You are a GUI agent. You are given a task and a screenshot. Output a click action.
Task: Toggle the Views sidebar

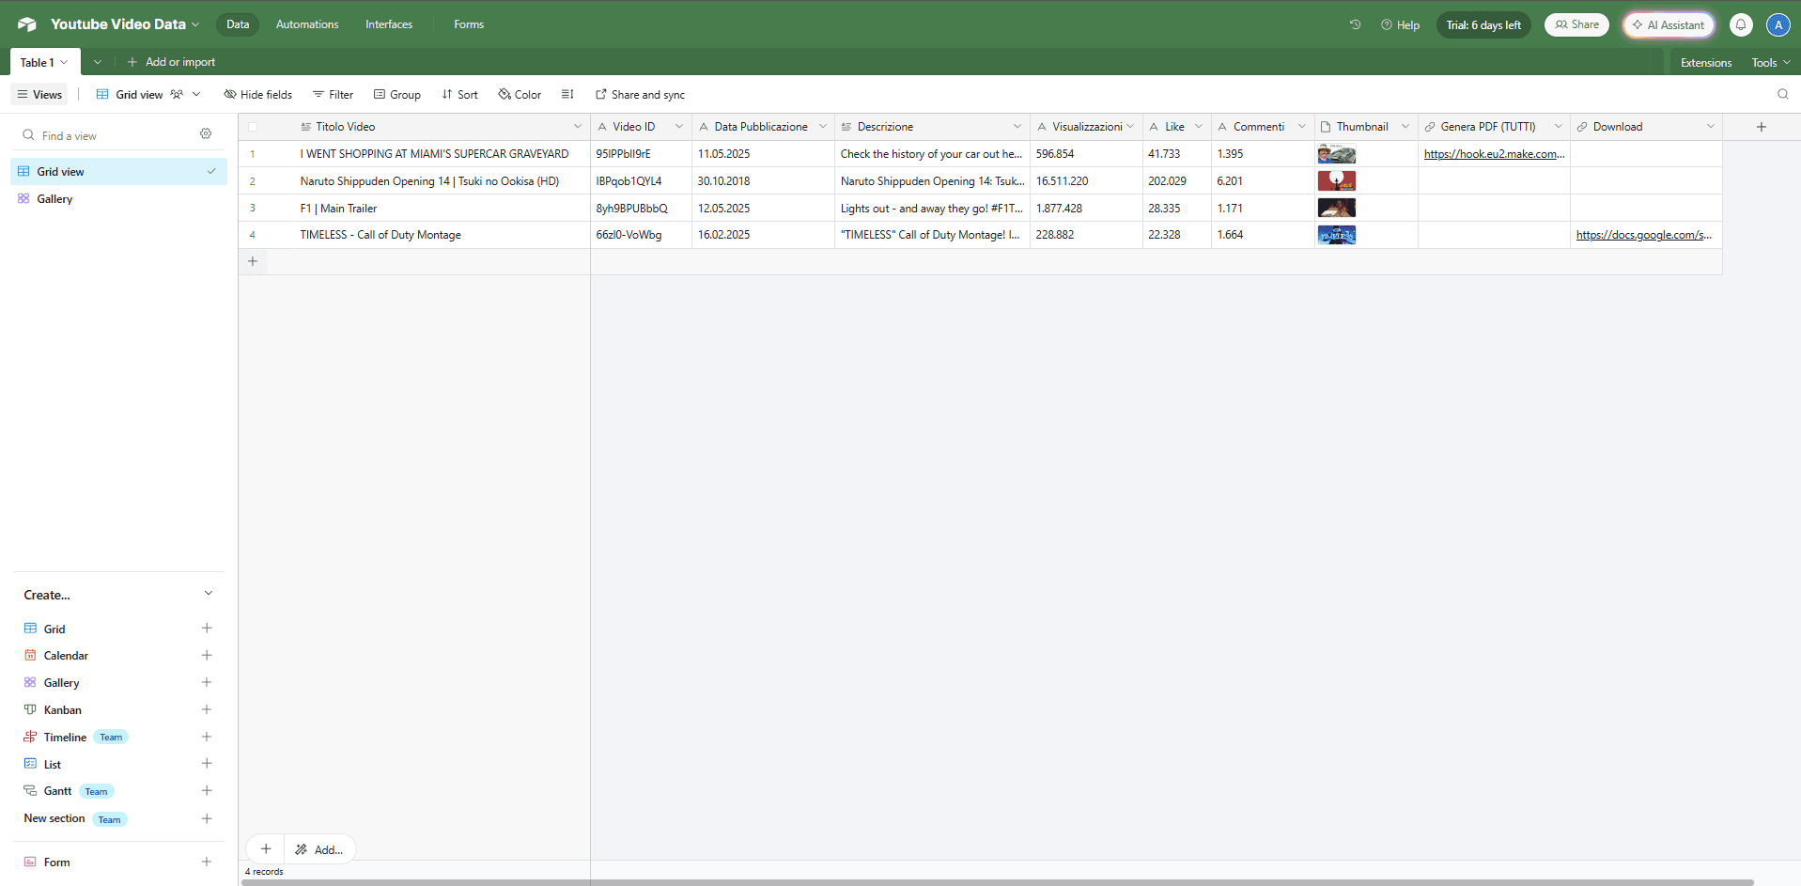click(39, 94)
